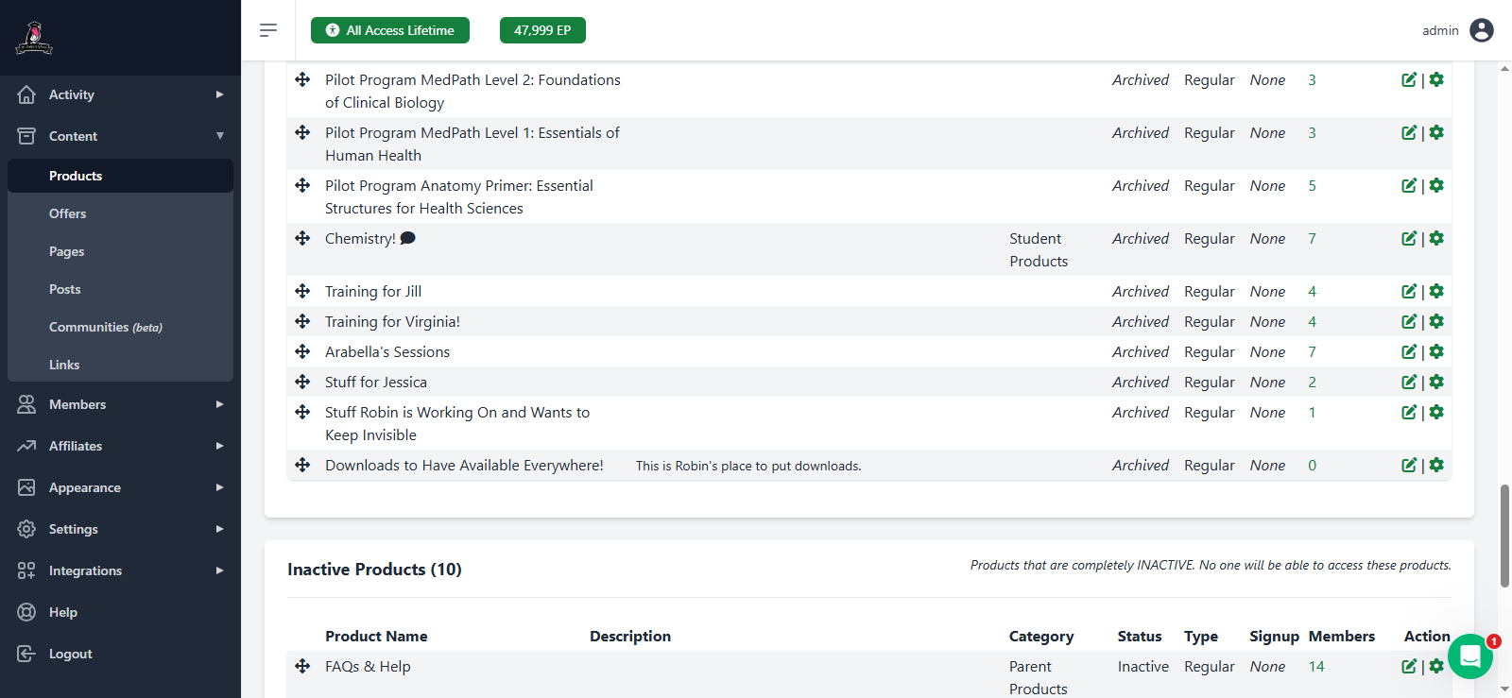Click the logo in the sidebar header
The width and height of the screenshot is (1512, 698).
pos(34,38)
